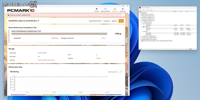Open the question mark help in the banner
The image size is (200, 100).
pos(123,15)
